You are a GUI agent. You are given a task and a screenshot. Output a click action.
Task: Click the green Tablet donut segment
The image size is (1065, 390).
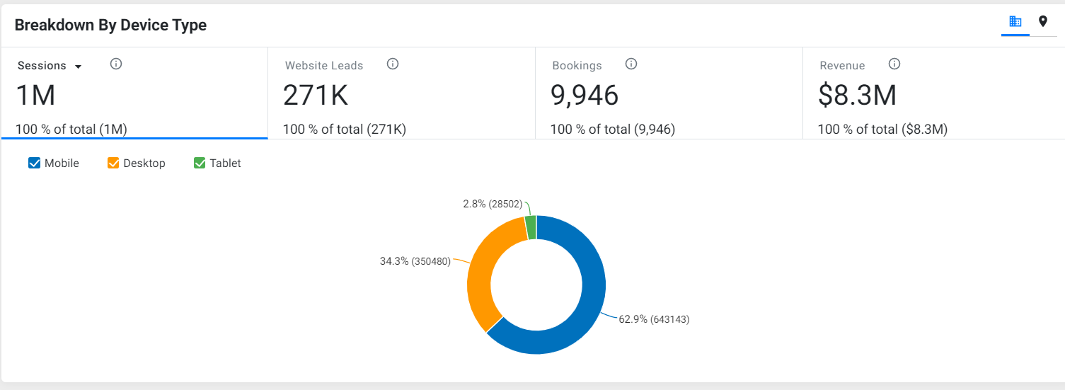[x=531, y=227]
